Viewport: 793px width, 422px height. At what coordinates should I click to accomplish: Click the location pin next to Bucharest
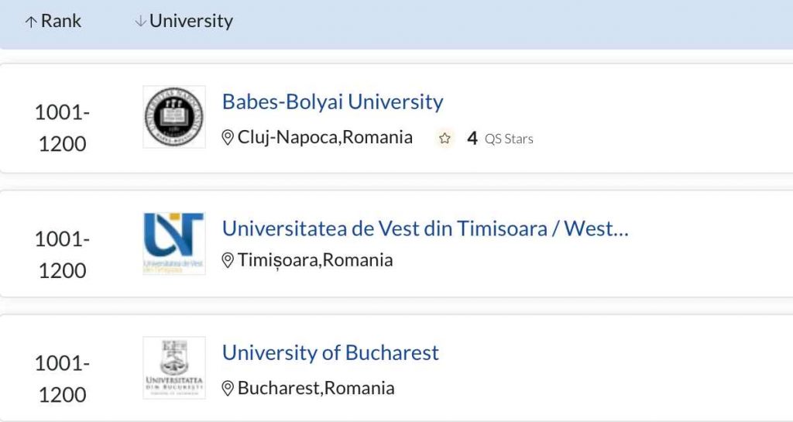(x=228, y=388)
